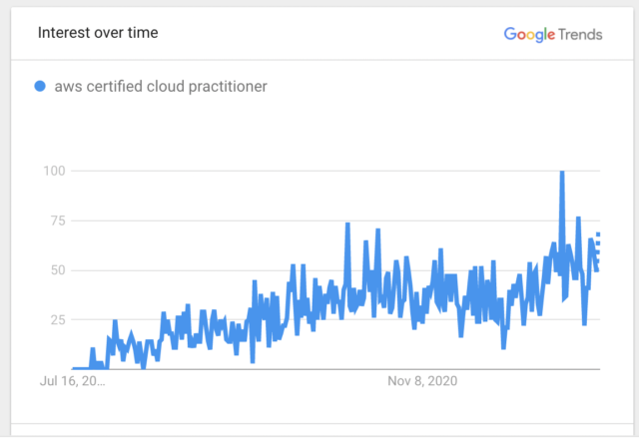Click the 'Jul 16, 20...' date label

point(71,380)
